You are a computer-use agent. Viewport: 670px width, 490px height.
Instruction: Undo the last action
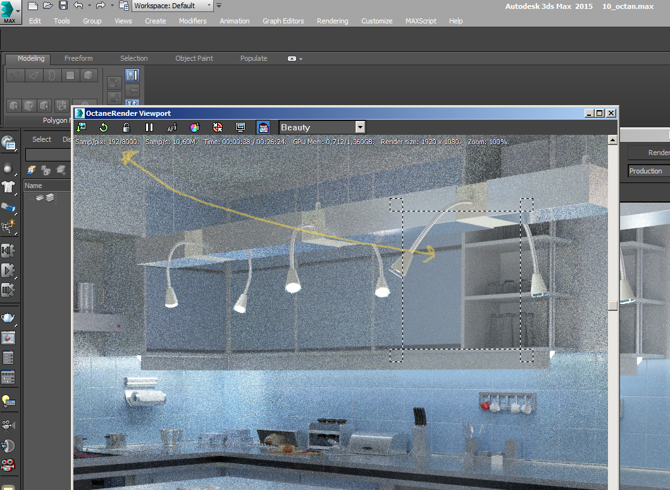tap(78, 6)
